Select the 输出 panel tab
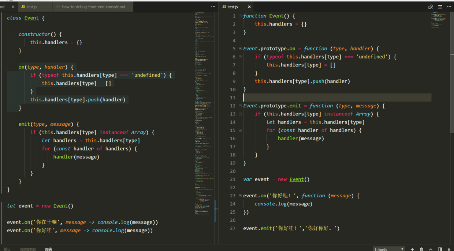Screen dimensions: 454x251 [x=7, y=249]
